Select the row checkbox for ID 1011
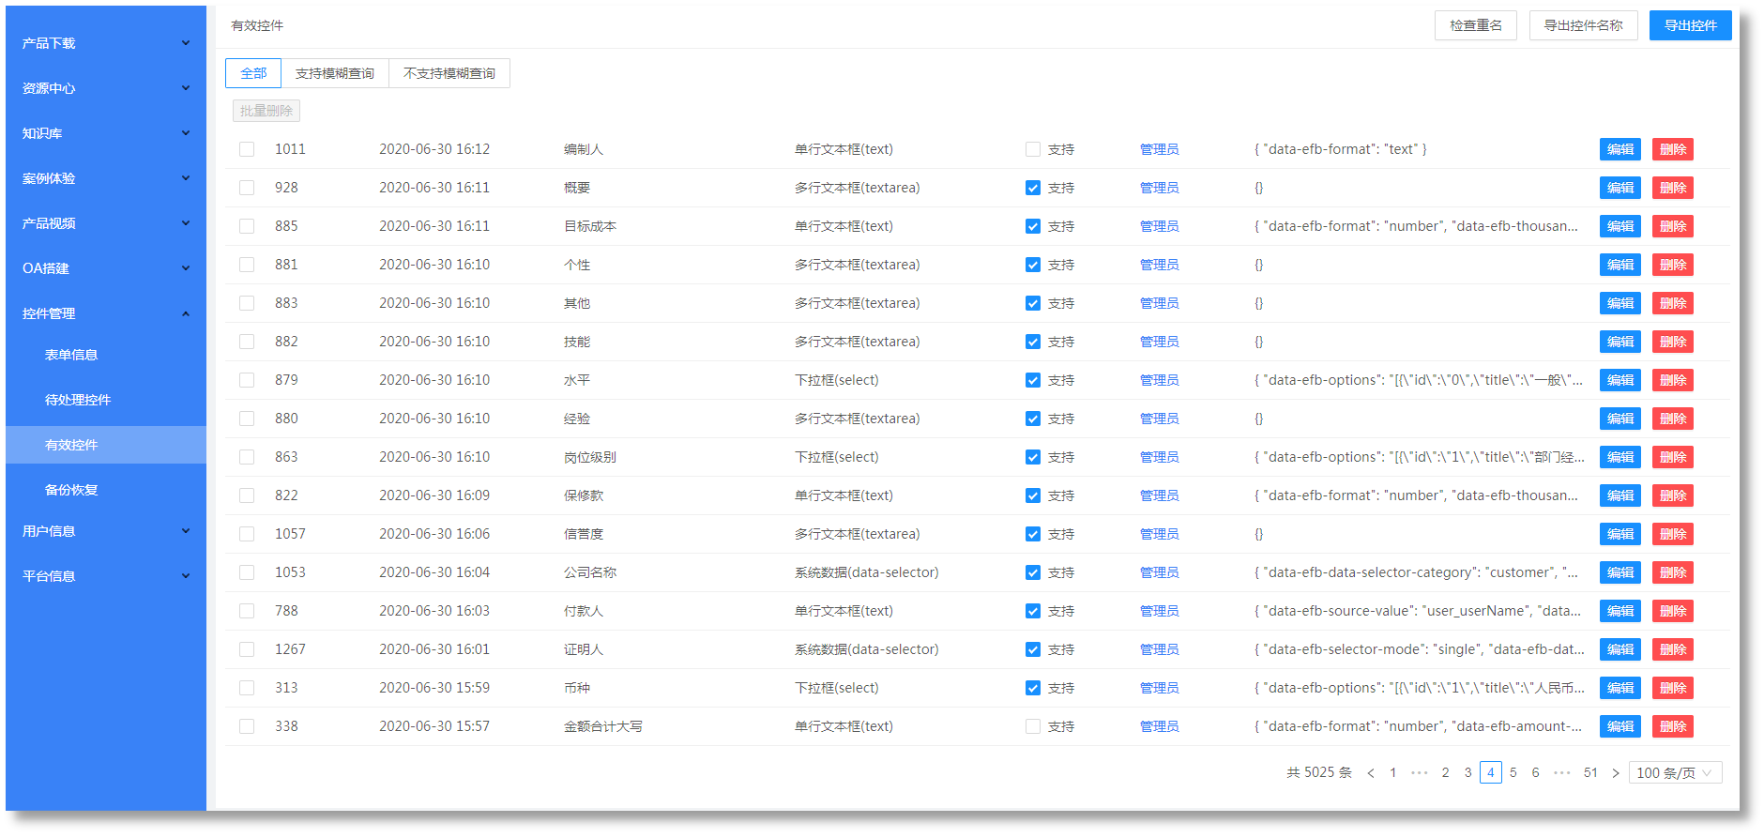 pyautogui.click(x=247, y=149)
